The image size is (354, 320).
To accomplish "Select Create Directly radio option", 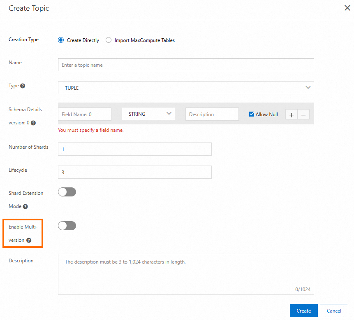I will click(61, 40).
